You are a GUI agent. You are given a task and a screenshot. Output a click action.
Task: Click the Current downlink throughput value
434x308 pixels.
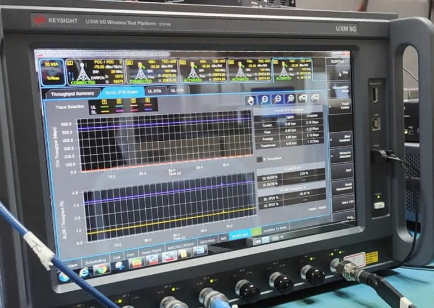(x=312, y=122)
